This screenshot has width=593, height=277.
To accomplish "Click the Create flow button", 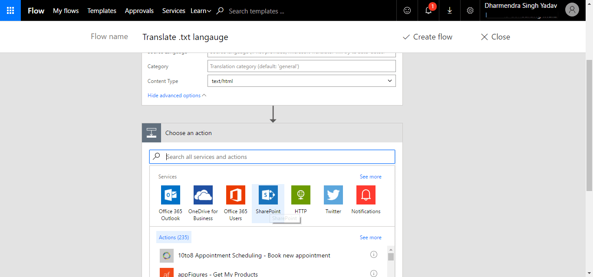I will [428, 37].
